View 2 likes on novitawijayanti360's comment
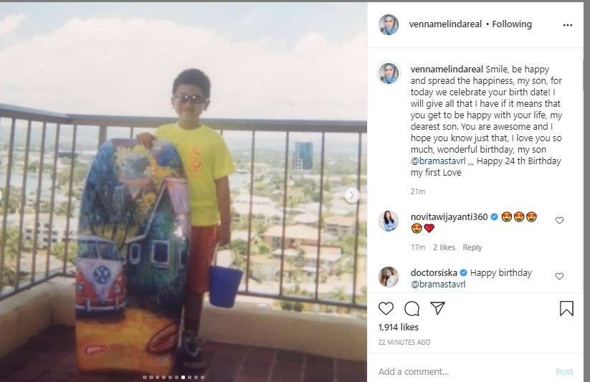The width and height of the screenshot is (590, 382). [x=444, y=247]
